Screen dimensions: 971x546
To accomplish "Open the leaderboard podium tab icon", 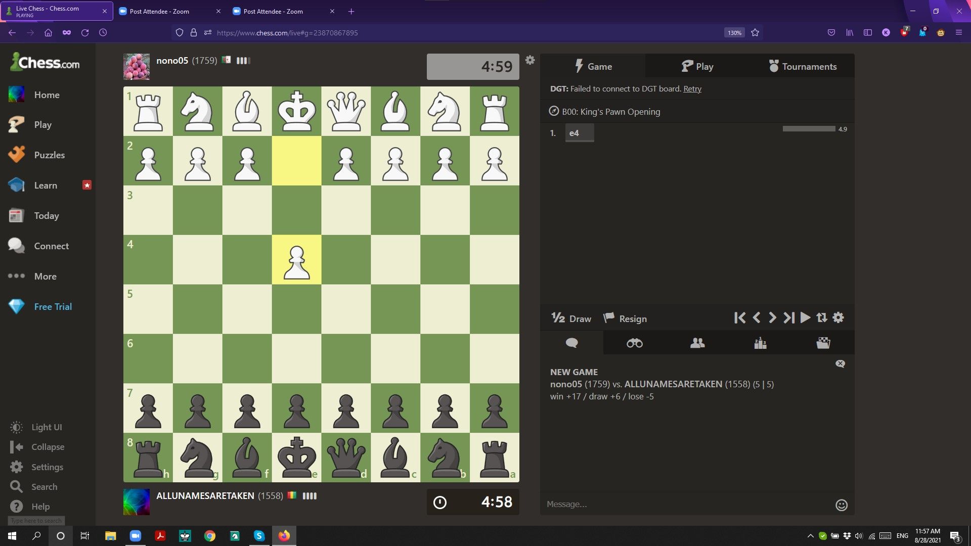I will click(x=760, y=343).
